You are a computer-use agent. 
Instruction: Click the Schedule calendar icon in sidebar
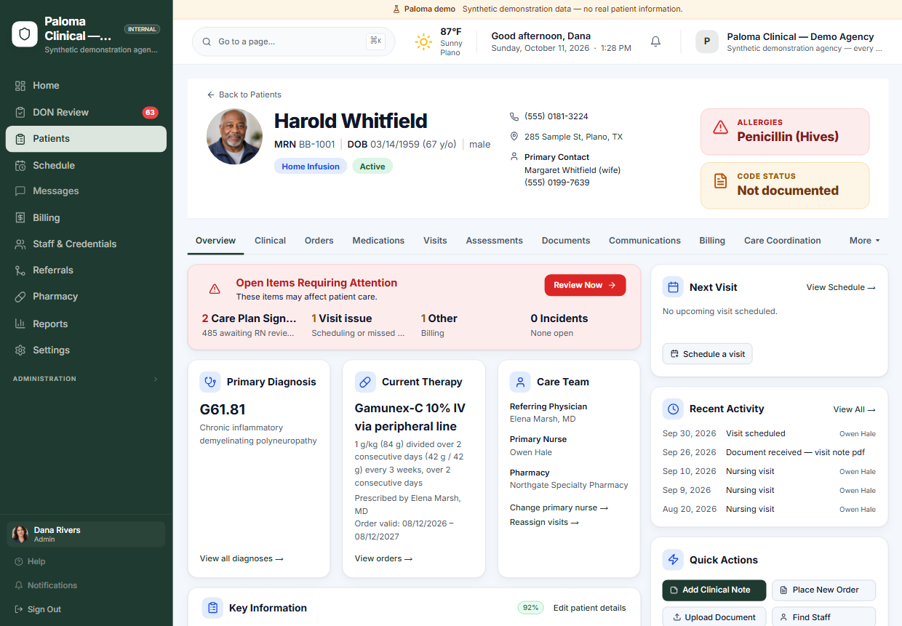click(20, 166)
